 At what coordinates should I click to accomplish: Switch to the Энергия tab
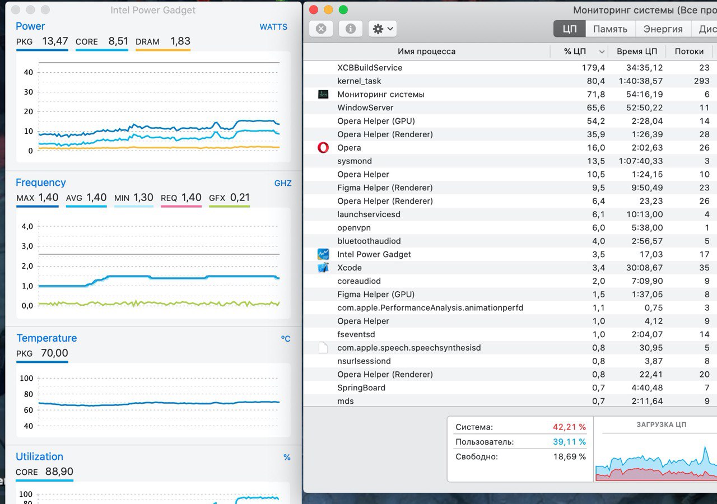(663, 29)
